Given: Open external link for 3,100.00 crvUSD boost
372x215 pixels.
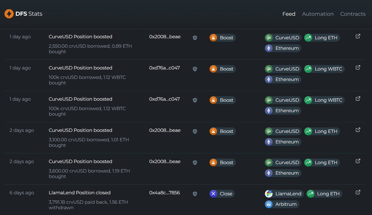Looking at the screenshot, I should point(358,130).
